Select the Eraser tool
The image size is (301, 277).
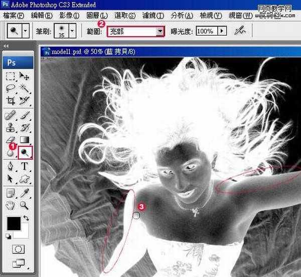click(x=10, y=140)
